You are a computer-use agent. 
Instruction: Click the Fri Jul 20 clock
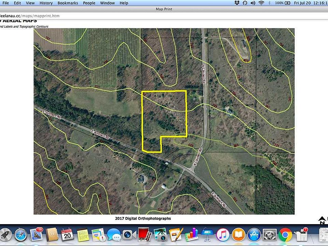pos(311,3)
